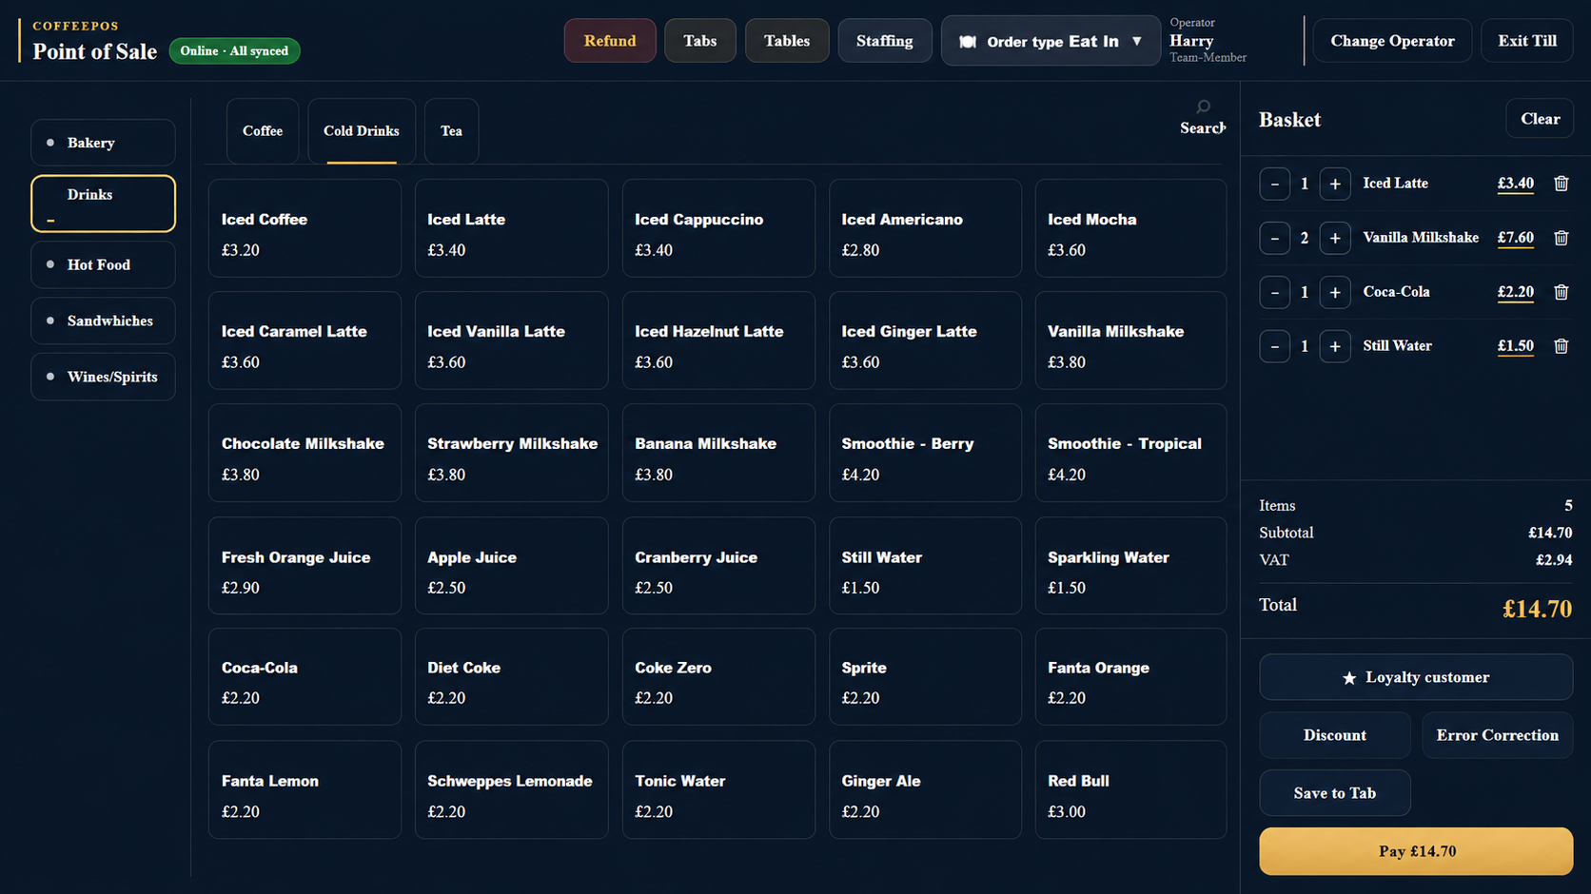This screenshot has width=1591, height=894.
Task: Edit the Iced Latte price £3.40
Action: (x=1515, y=184)
